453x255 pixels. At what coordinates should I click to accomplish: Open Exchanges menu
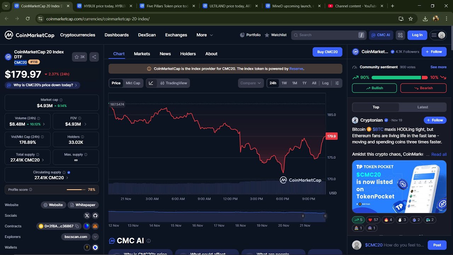point(176,35)
